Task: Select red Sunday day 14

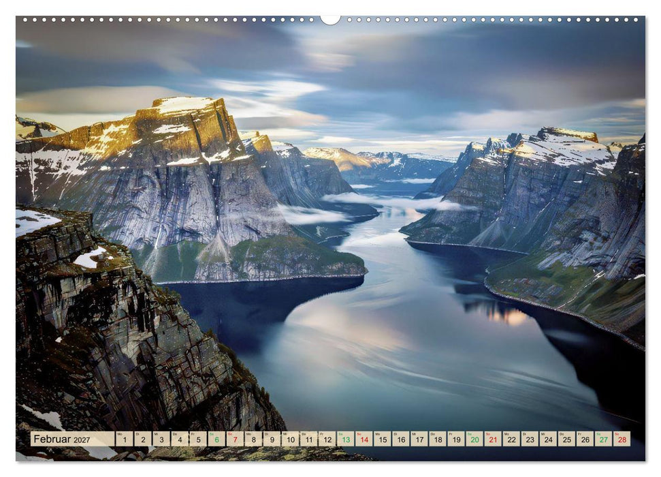Action: [364, 439]
